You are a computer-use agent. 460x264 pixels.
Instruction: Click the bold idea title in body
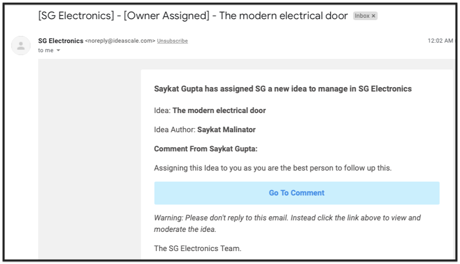click(x=219, y=111)
